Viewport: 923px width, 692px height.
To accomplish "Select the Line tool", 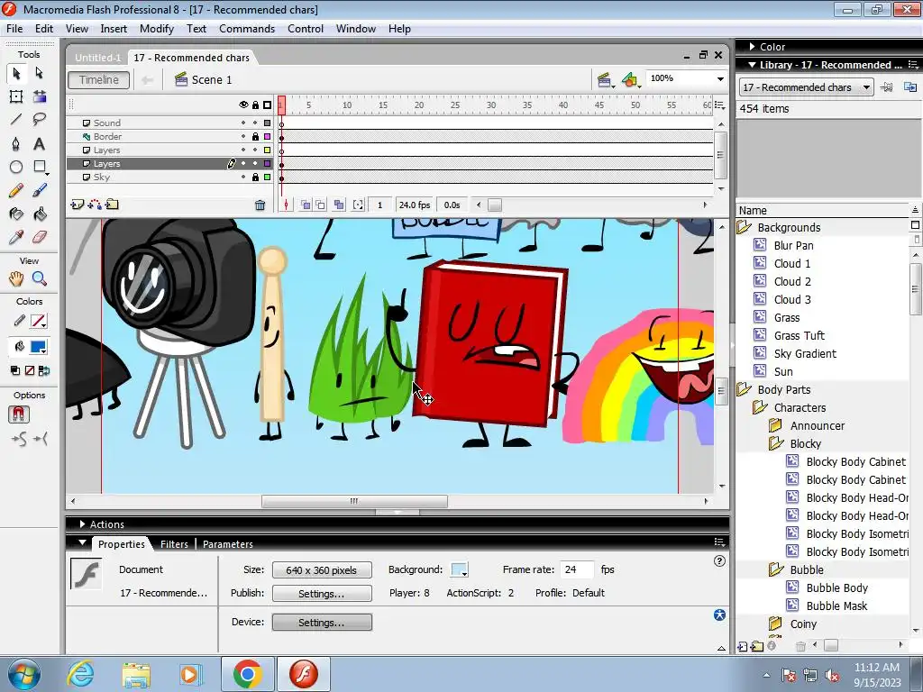I will (16, 120).
